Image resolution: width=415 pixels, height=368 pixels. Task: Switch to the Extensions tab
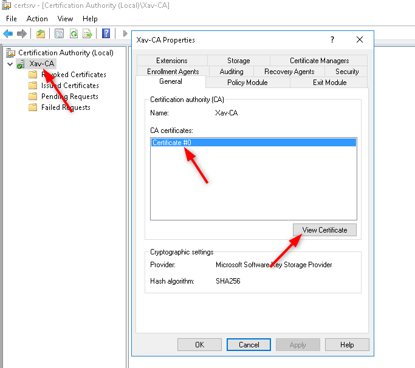tap(171, 61)
